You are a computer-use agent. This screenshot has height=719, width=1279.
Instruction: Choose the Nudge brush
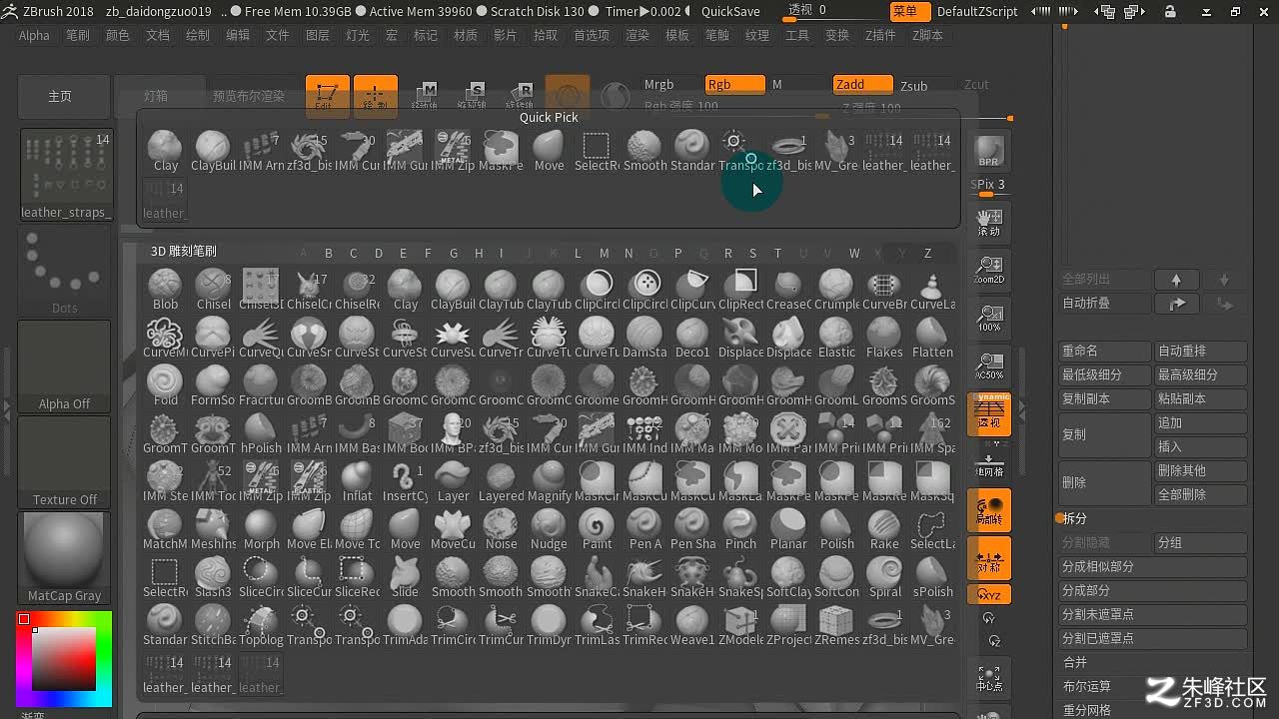pyautogui.click(x=549, y=529)
